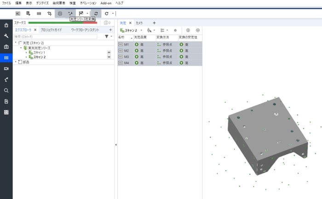Add a new tab beside カメラ
The image size is (322, 199).
pyautogui.click(x=154, y=23)
